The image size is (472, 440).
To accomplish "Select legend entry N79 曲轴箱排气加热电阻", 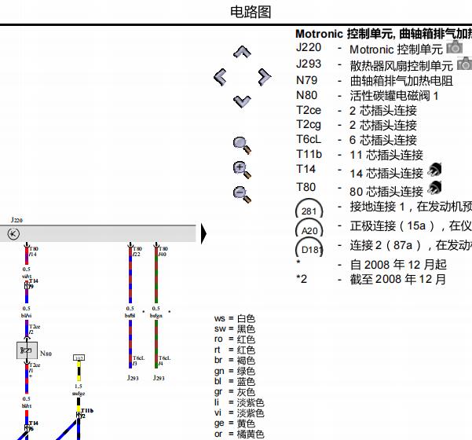I will pyautogui.click(x=375, y=80).
